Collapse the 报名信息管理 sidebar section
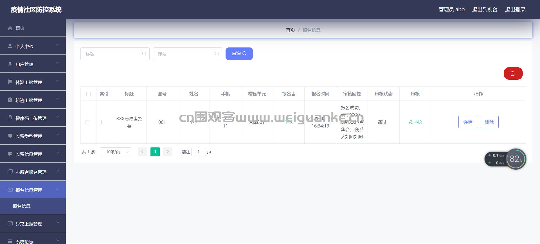Screen dimensions: 540x244 (33, 190)
